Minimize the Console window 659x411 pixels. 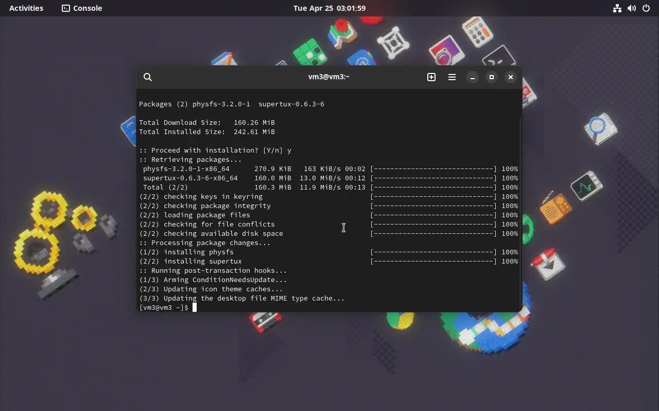[x=472, y=77]
